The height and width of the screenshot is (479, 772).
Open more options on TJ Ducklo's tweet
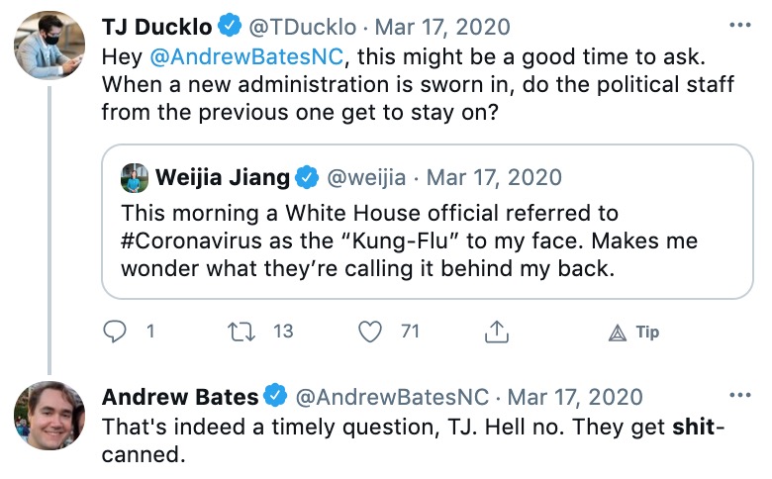739,24
